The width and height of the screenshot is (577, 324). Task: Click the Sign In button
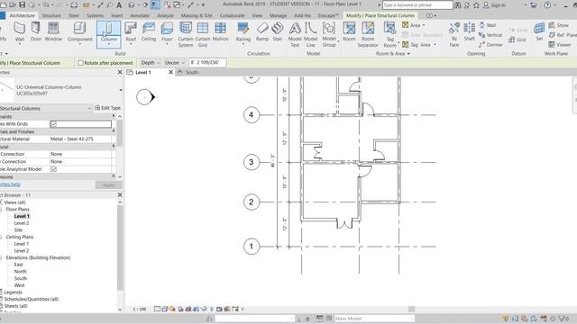(x=494, y=5)
